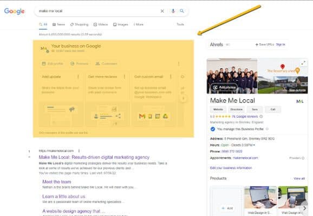Click the Get more reviews card title

click(102, 77)
